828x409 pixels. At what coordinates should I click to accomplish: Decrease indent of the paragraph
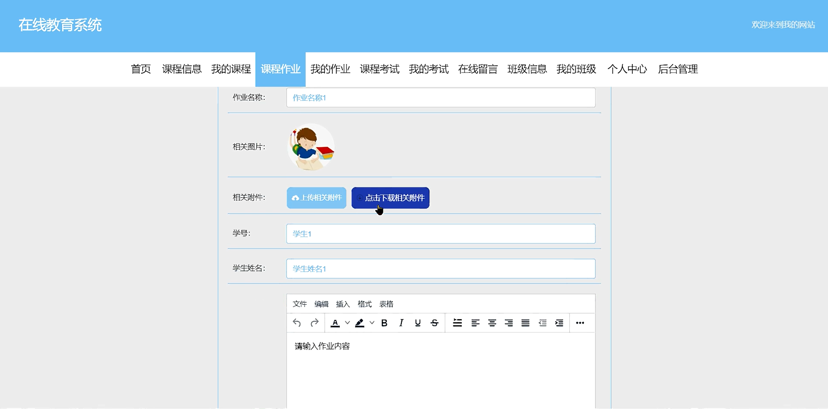coord(543,323)
